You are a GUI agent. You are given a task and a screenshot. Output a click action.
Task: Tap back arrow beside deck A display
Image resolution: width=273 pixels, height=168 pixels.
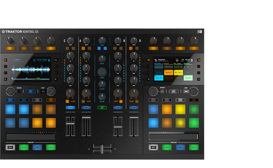(x=6, y=79)
